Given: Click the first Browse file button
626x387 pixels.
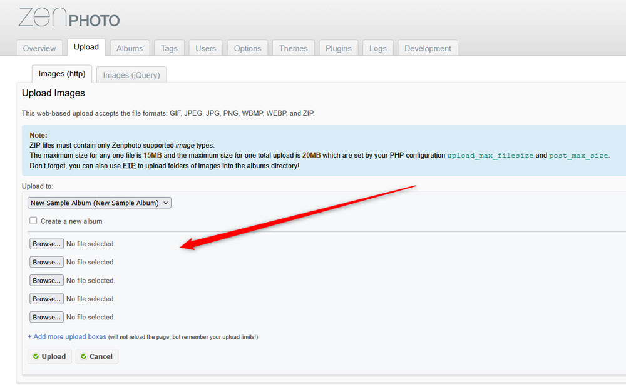Looking at the screenshot, I should tap(46, 244).
